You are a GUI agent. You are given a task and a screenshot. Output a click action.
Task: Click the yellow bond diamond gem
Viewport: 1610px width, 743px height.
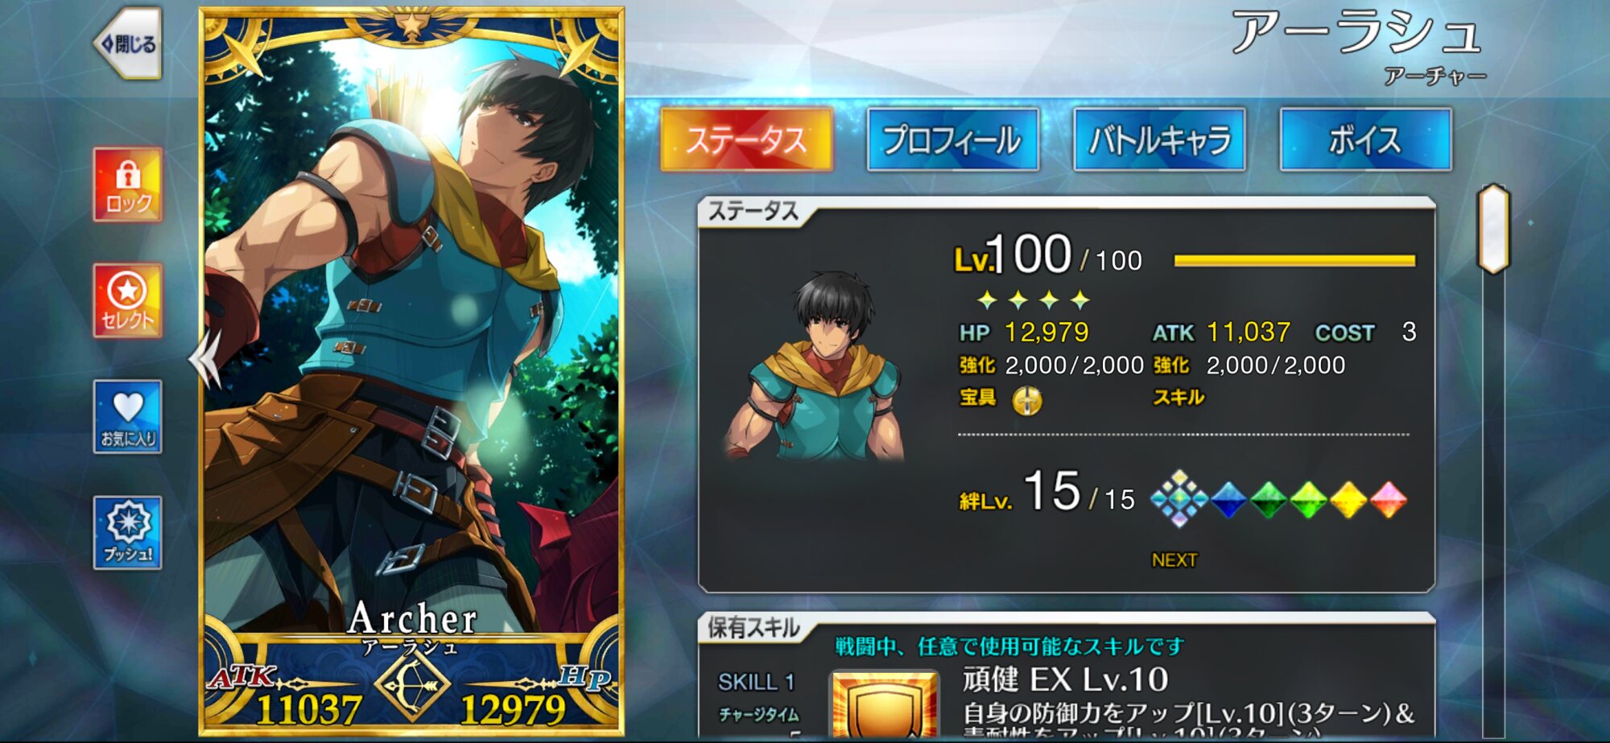tap(1348, 500)
